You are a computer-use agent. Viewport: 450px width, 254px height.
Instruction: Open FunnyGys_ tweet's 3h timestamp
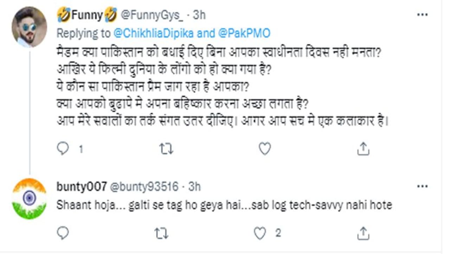pos(199,15)
